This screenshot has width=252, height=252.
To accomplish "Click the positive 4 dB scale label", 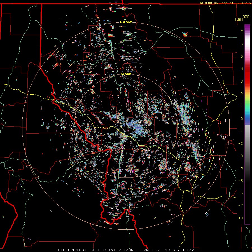I will 242,69.
